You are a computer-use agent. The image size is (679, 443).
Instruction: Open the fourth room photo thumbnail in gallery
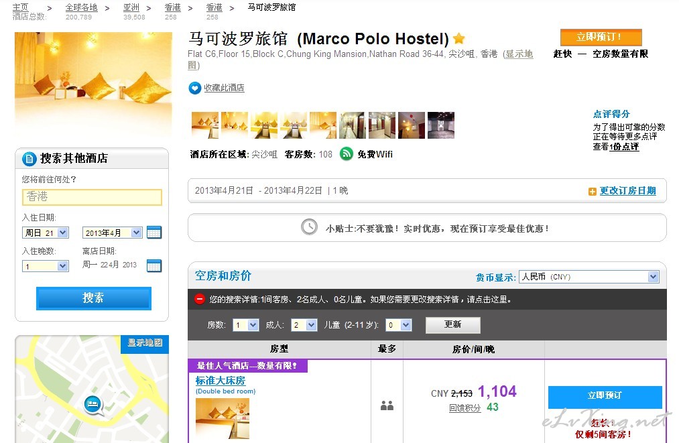293,125
